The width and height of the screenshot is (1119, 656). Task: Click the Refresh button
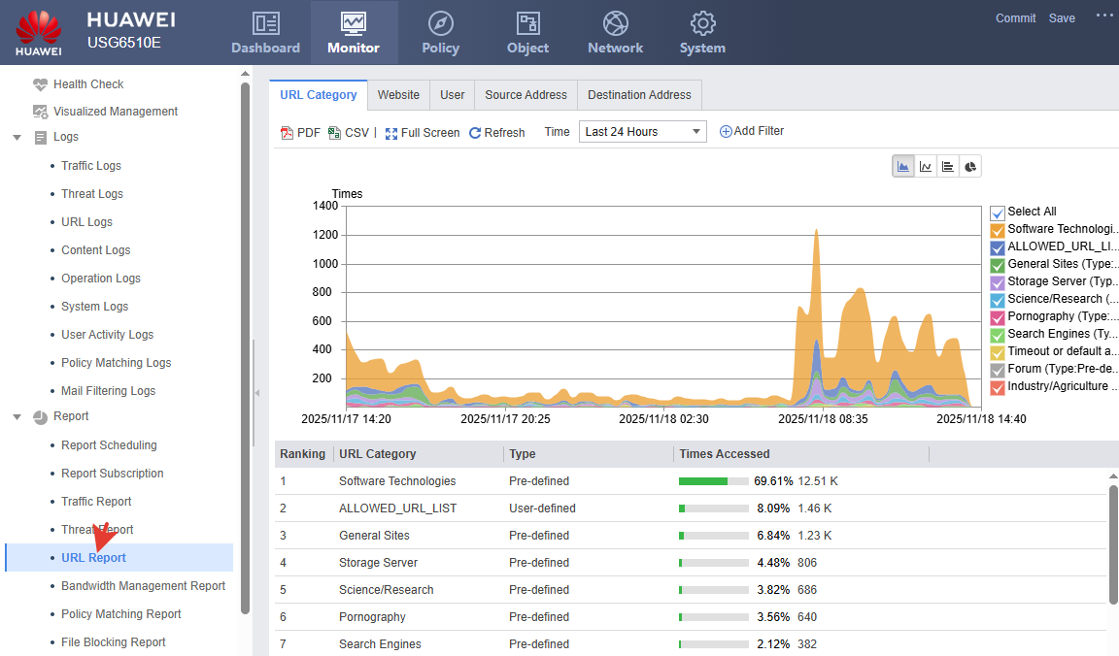[496, 133]
